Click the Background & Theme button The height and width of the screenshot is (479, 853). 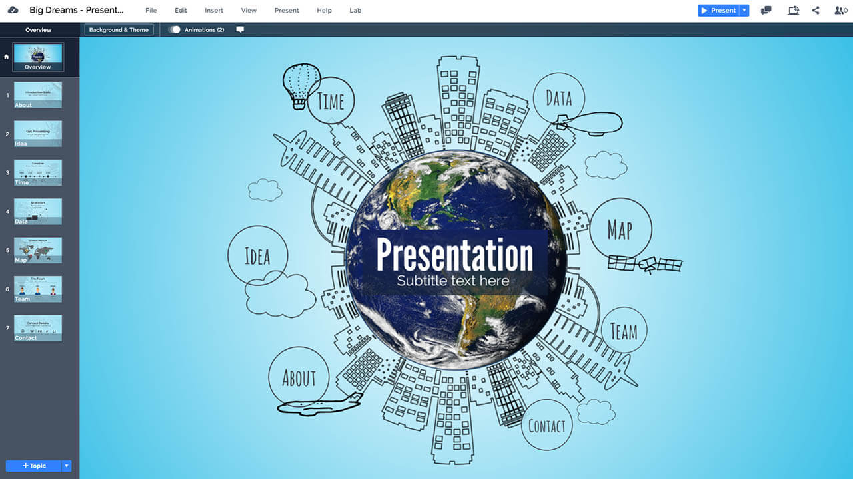click(x=119, y=30)
